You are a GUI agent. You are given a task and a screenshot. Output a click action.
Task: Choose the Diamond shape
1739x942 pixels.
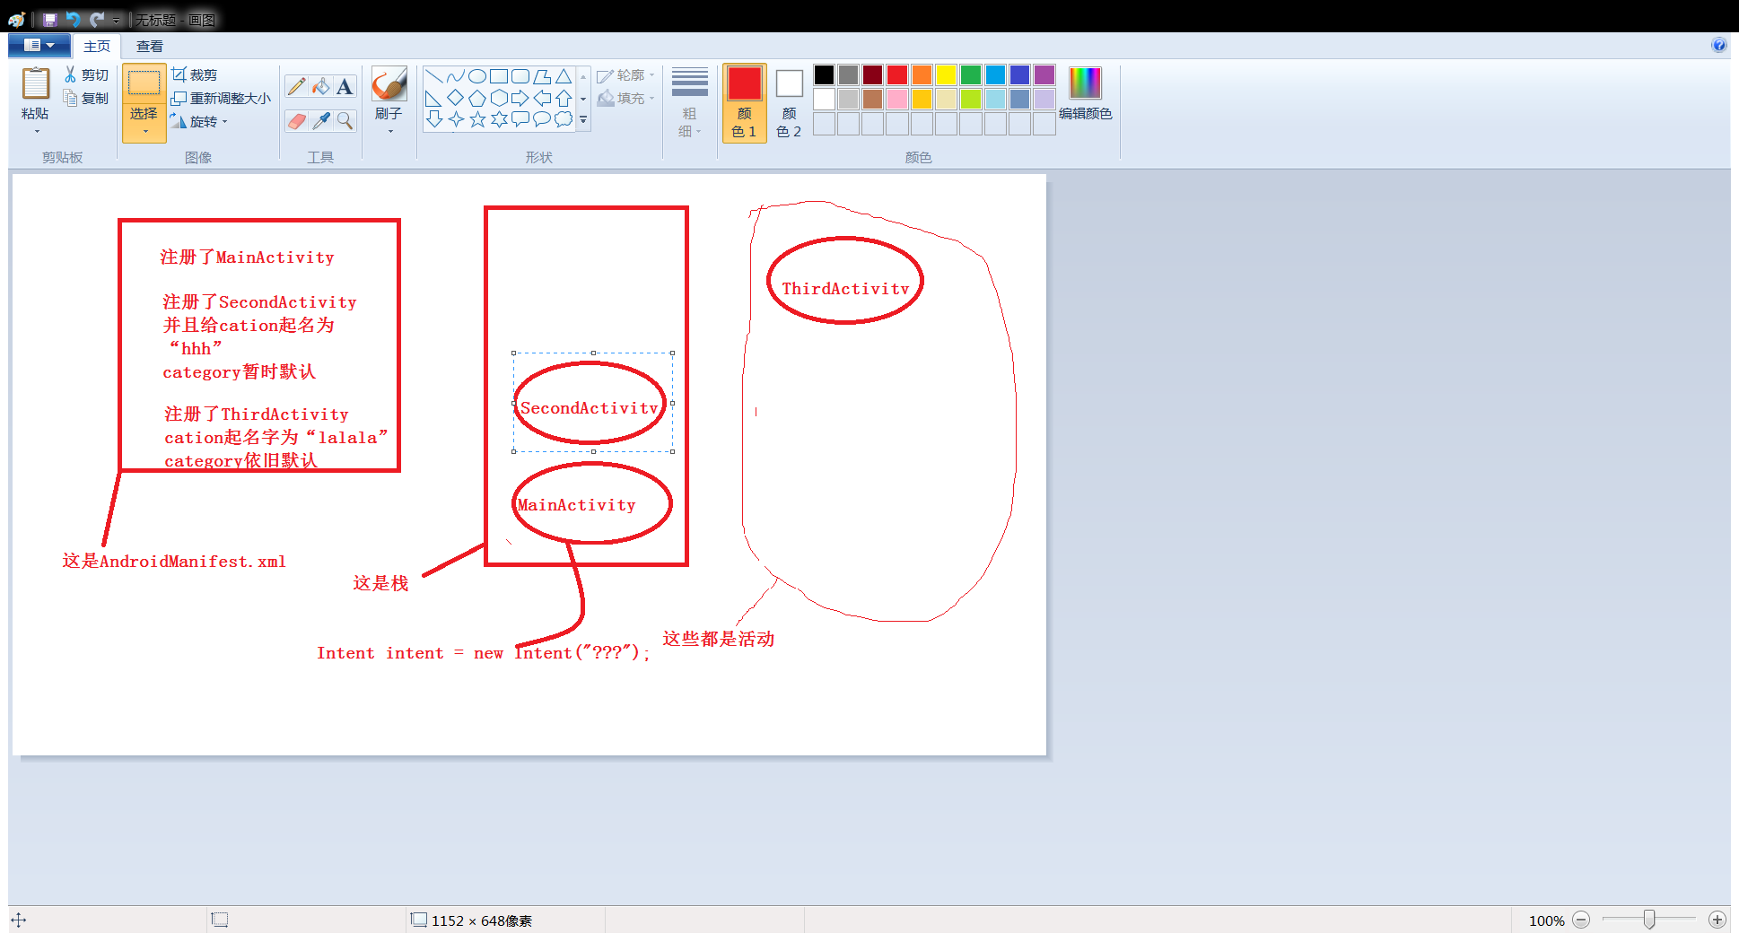point(455,98)
